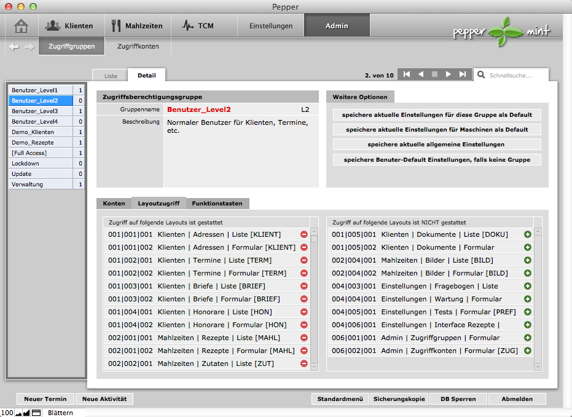Switch to the Funktionstasten tab

point(217,204)
